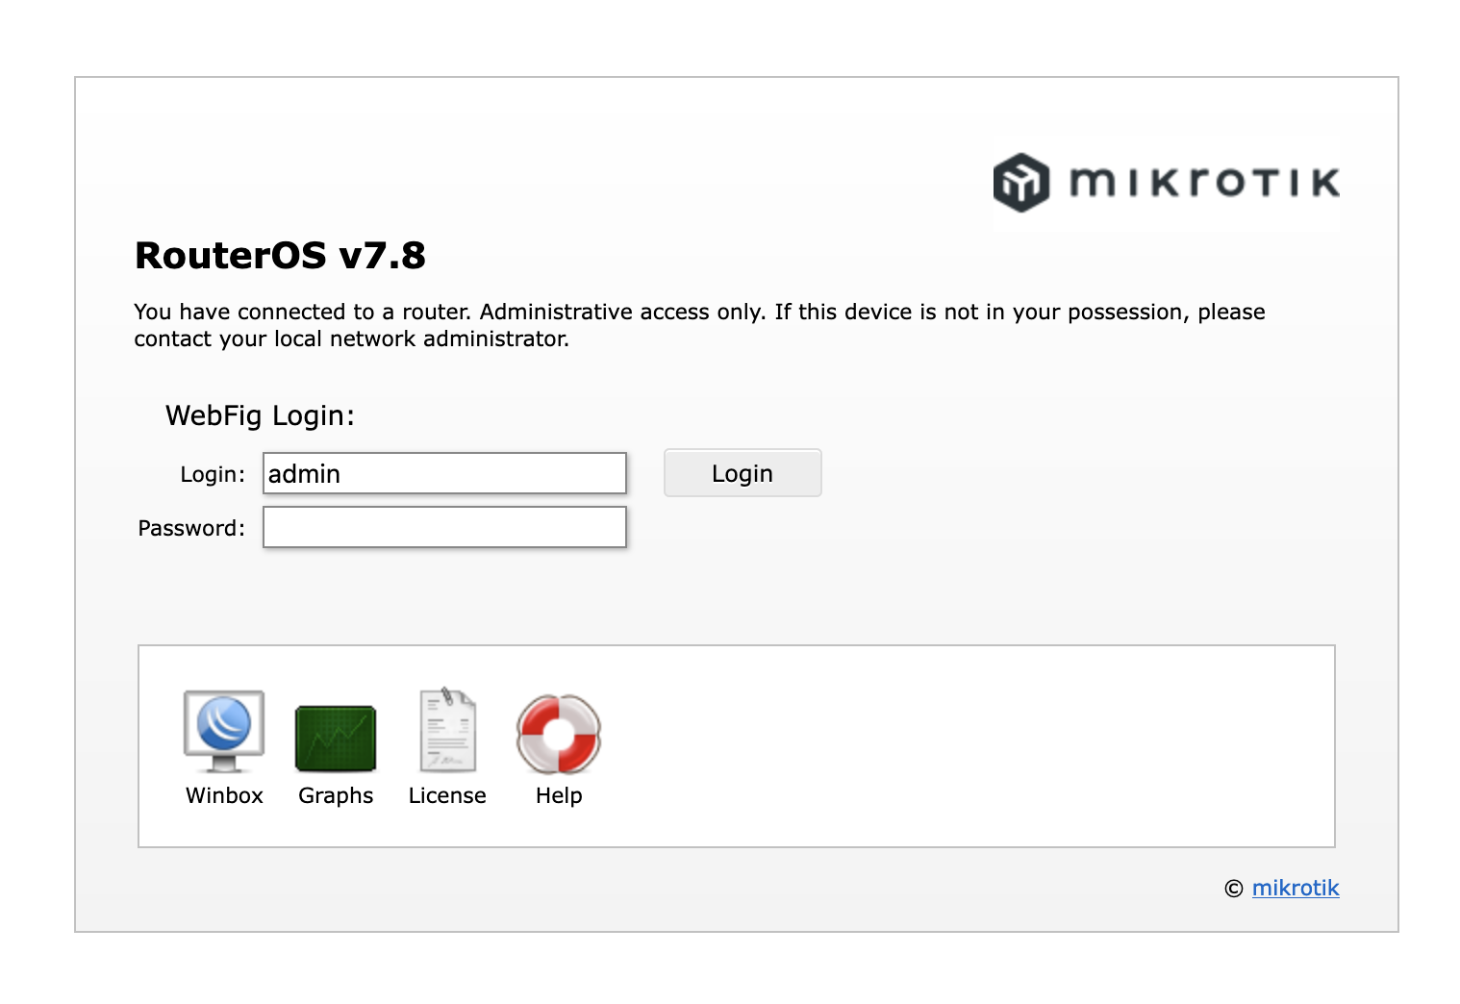Viewport: 1460px width, 1004px height.
Task: Open the Winbox download monitor icon
Action: point(224,731)
